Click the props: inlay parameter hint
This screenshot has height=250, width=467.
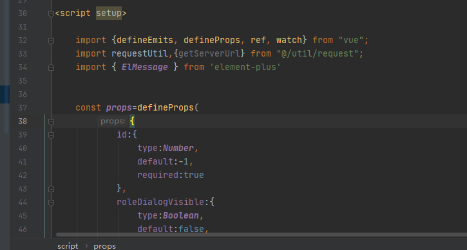pos(113,121)
